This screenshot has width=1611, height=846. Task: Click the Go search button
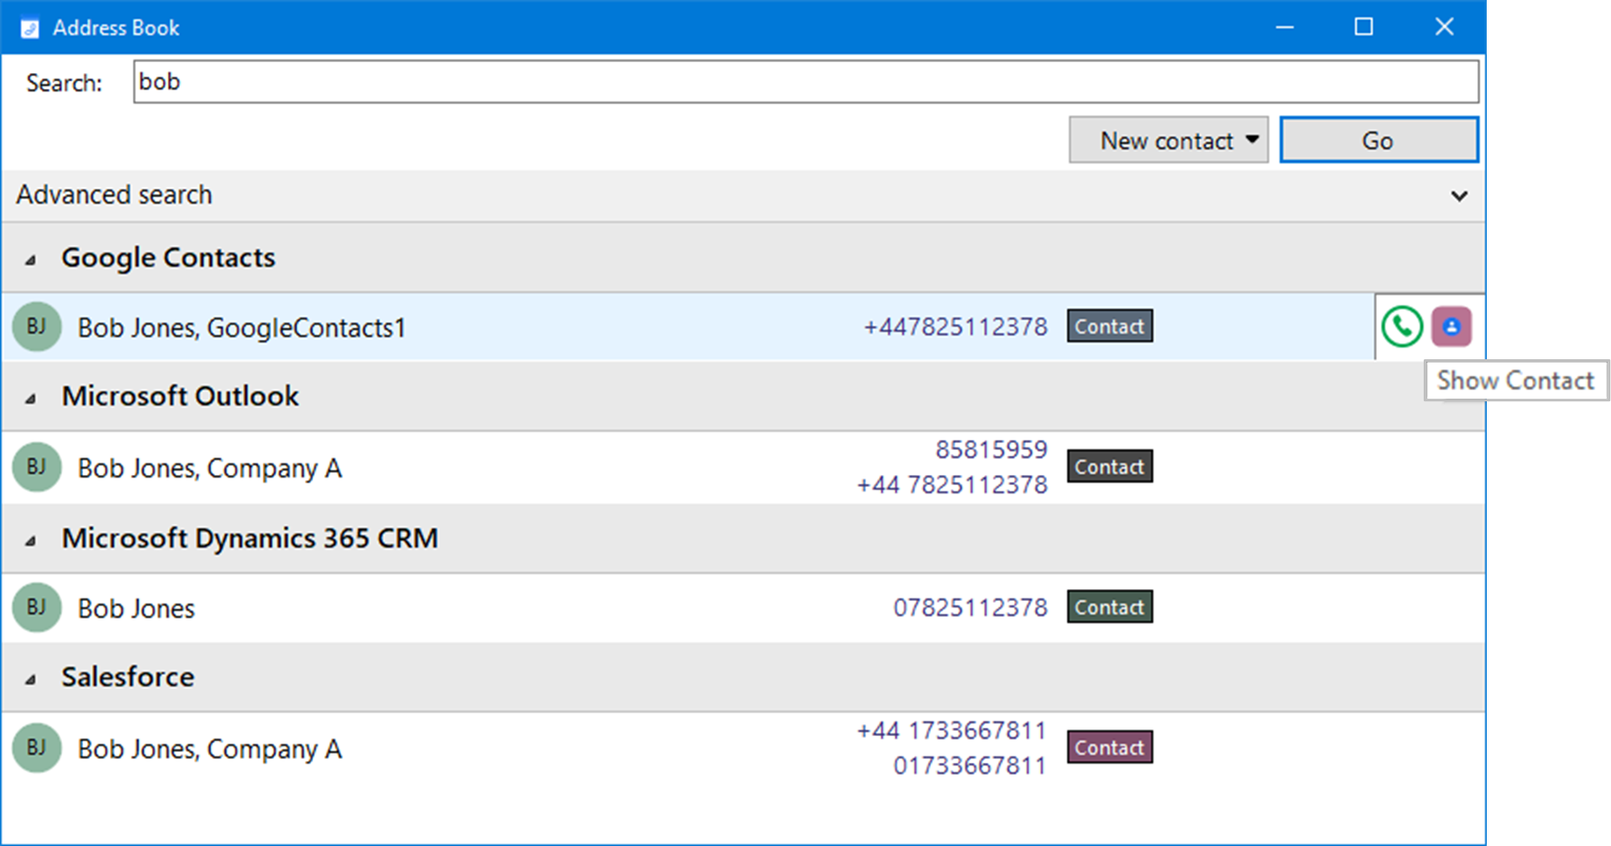[x=1378, y=139]
